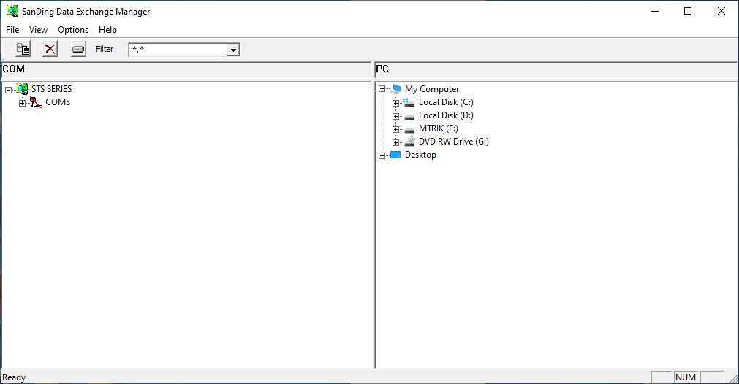This screenshot has width=739, height=384.
Task: Click inside the Filter text field
Action: [x=178, y=50]
